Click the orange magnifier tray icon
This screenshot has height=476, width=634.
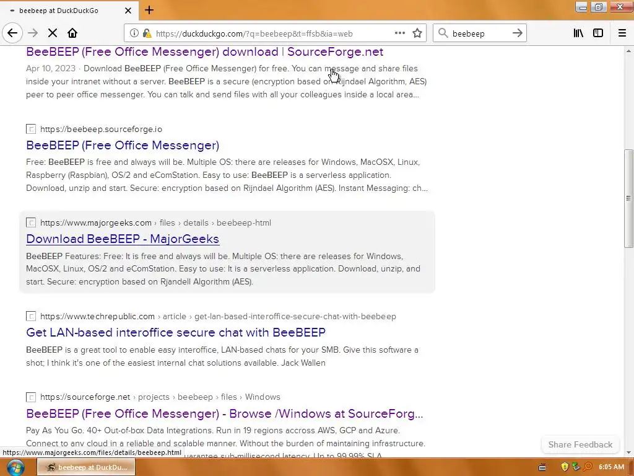[588, 467]
